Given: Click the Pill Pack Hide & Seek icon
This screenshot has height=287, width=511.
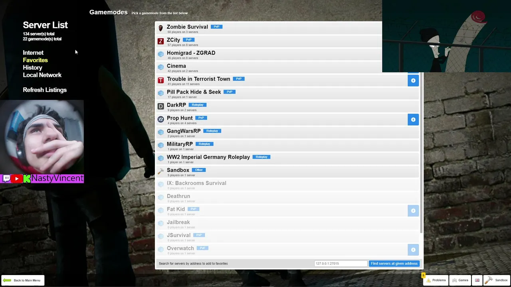Looking at the screenshot, I should point(160,93).
